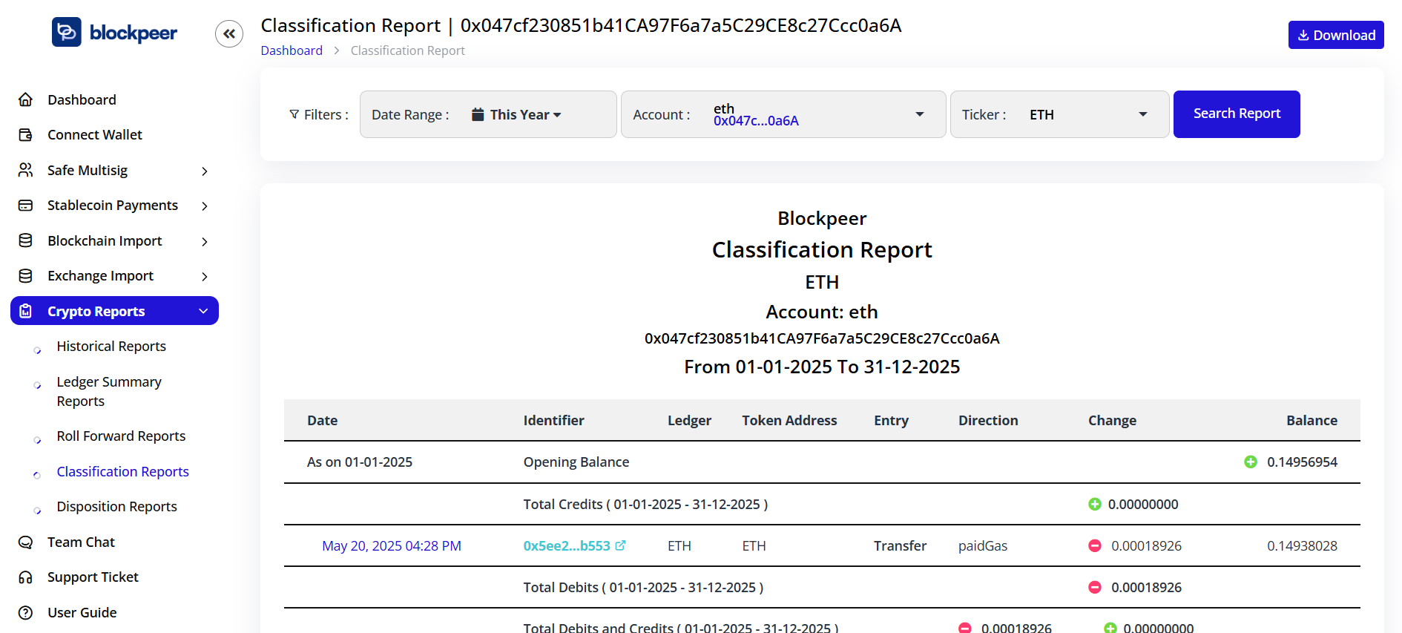Download the classification report
This screenshot has width=1402, height=633.
pos(1335,35)
